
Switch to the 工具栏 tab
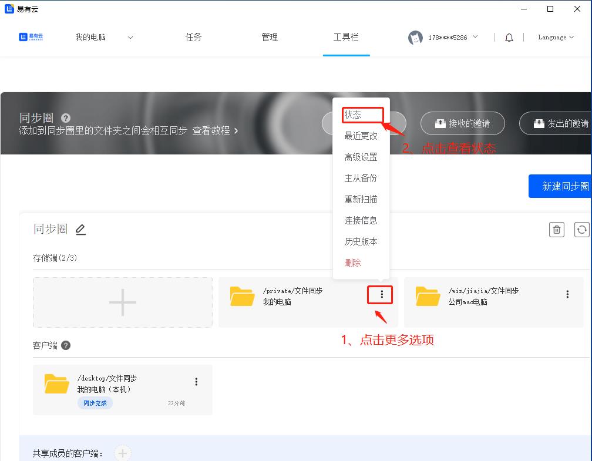pyautogui.click(x=346, y=37)
